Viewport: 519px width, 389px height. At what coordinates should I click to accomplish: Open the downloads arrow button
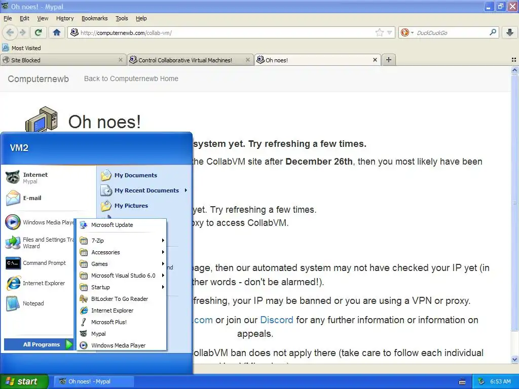click(x=510, y=32)
